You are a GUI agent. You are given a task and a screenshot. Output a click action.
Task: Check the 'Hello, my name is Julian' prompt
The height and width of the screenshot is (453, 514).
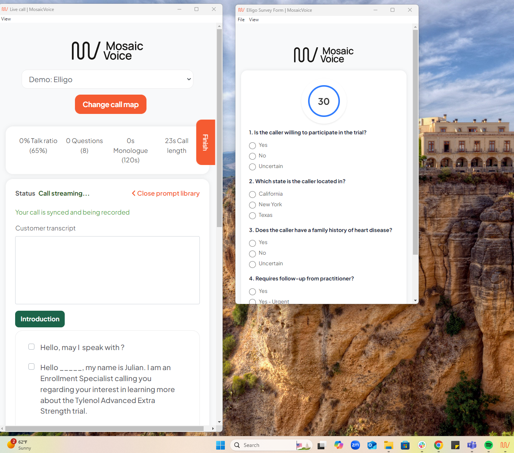pyautogui.click(x=31, y=367)
